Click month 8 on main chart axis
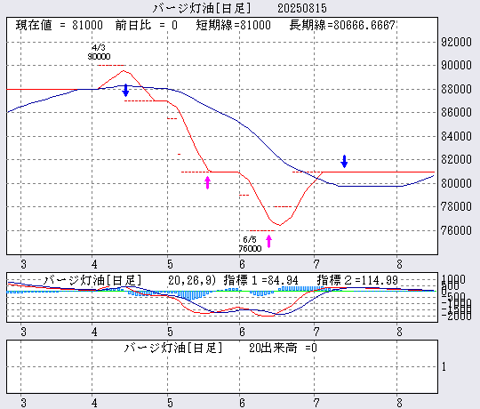 tap(399, 264)
